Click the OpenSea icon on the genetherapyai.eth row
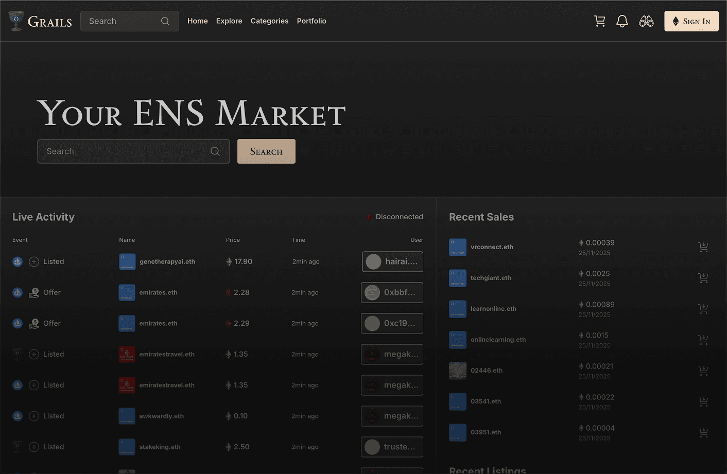This screenshot has height=474, width=727. (17, 261)
